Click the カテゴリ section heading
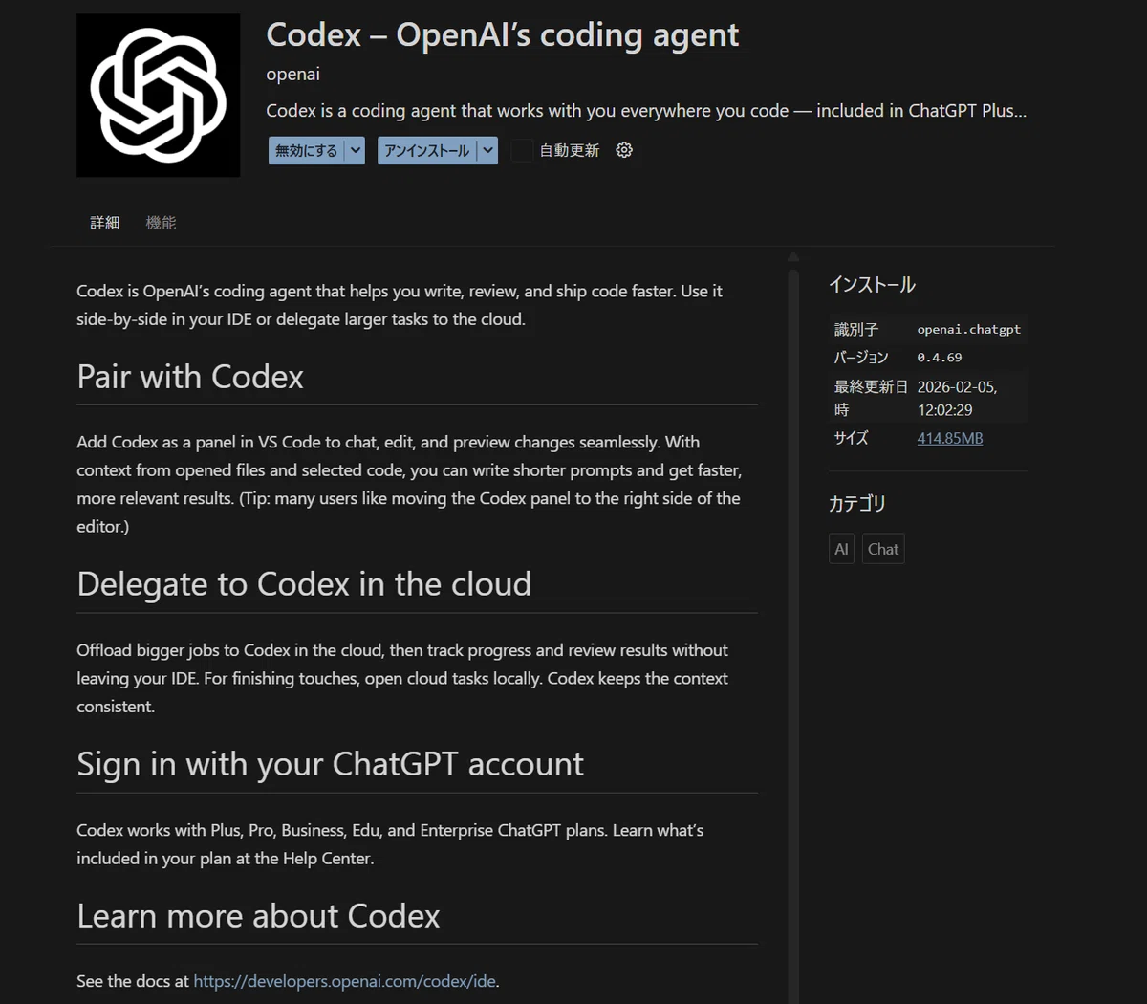 [857, 503]
